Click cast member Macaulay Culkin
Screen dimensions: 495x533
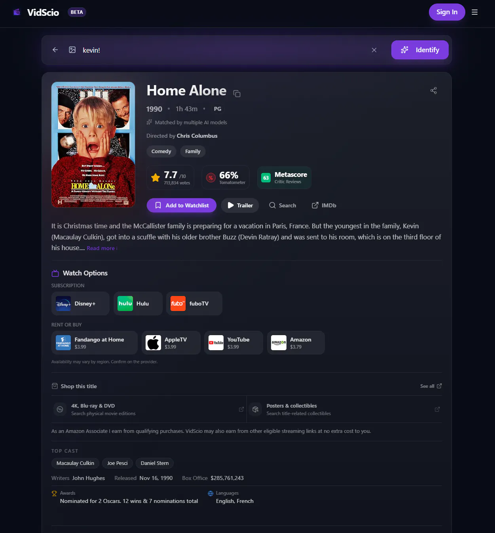(75, 463)
